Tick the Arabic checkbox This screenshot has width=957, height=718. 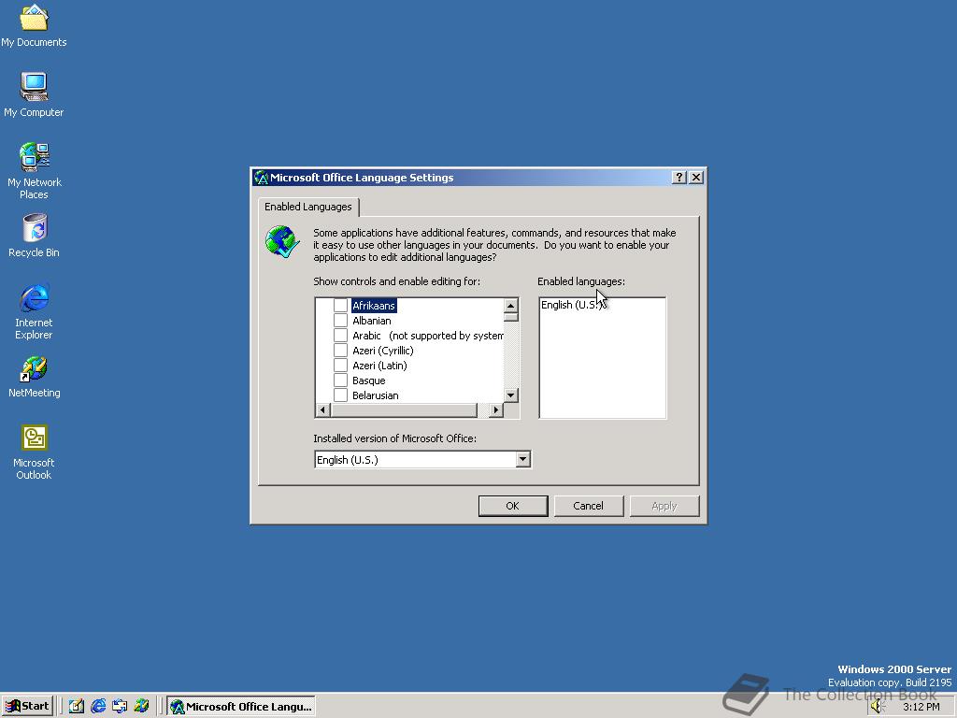pos(340,336)
